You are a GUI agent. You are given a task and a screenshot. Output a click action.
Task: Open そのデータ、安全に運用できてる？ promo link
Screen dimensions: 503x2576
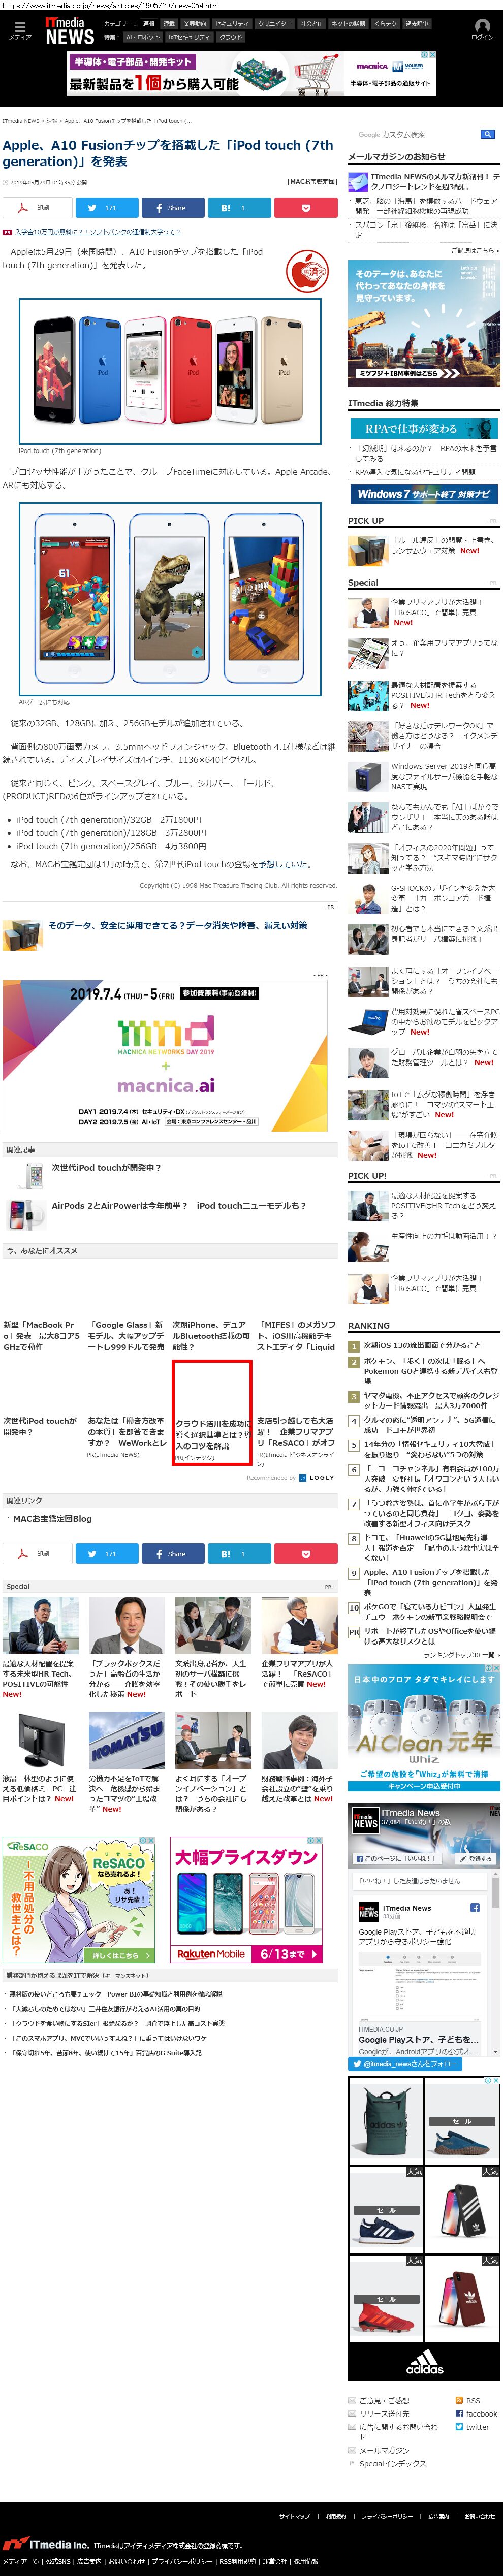[178, 926]
